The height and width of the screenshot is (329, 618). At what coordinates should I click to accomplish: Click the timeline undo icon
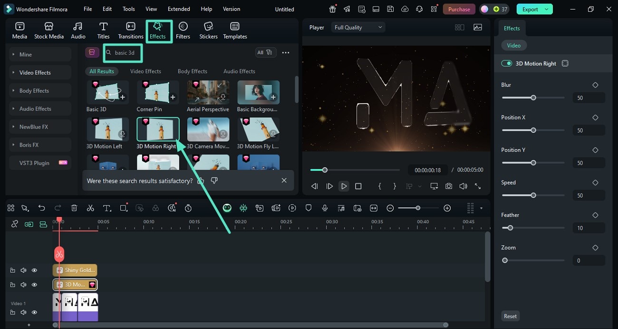42,208
